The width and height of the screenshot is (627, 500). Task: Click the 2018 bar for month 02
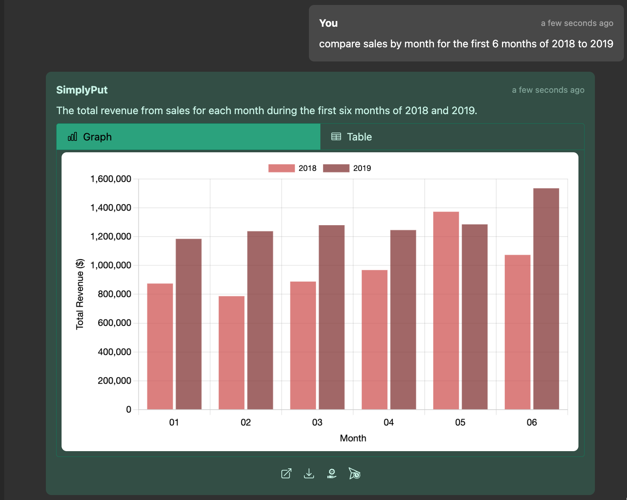(x=231, y=353)
